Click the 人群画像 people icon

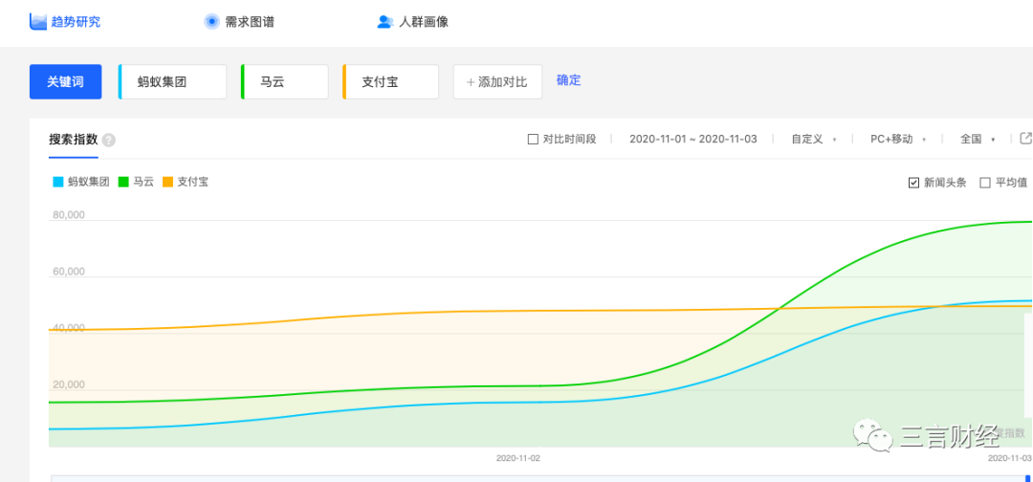[x=385, y=22]
